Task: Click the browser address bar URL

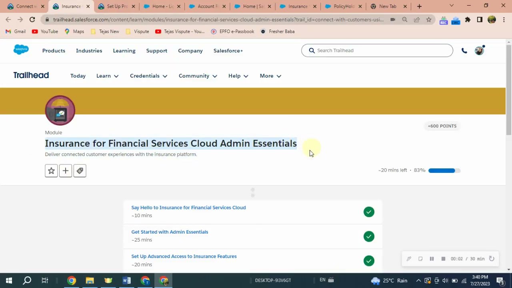Action: [218, 20]
